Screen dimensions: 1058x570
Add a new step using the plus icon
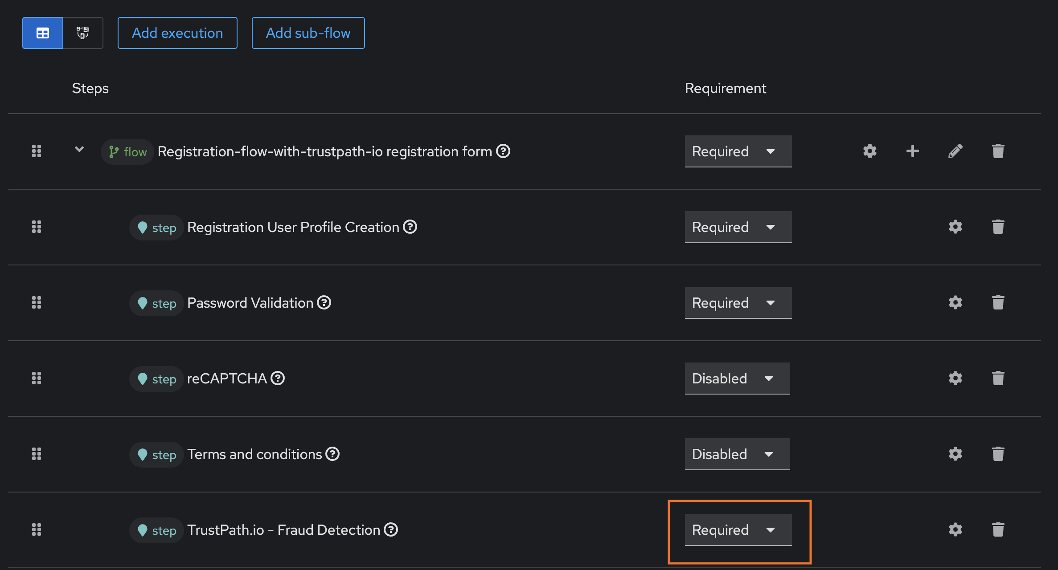[x=912, y=151]
